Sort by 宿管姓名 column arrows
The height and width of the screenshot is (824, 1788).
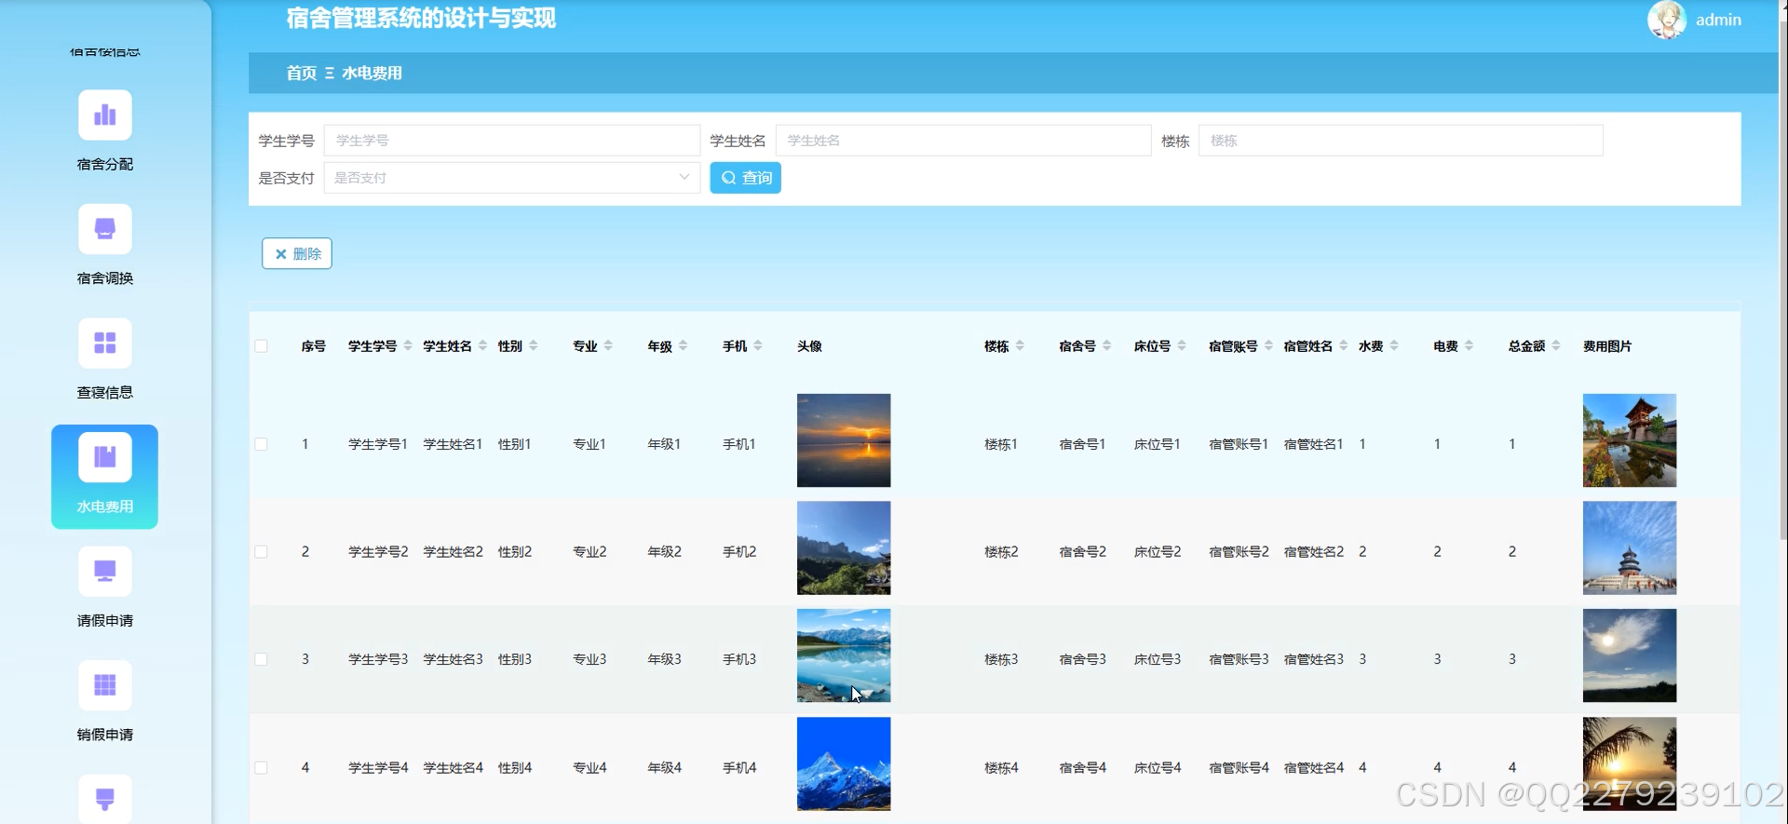tap(1343, 345)
